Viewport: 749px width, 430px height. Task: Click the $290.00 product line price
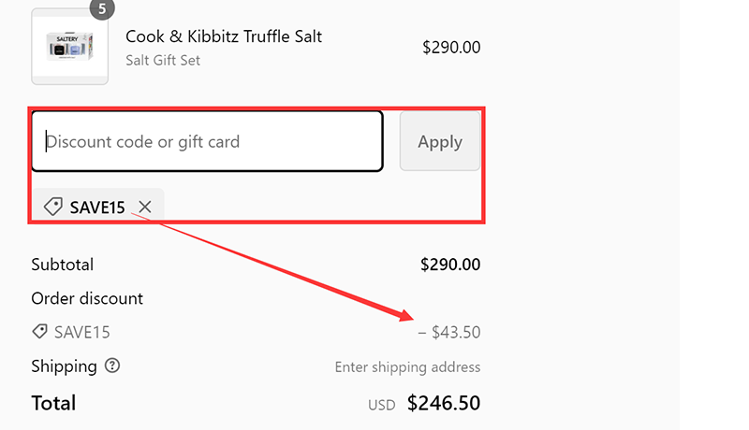pyautogui.click(x=451, y=47)
